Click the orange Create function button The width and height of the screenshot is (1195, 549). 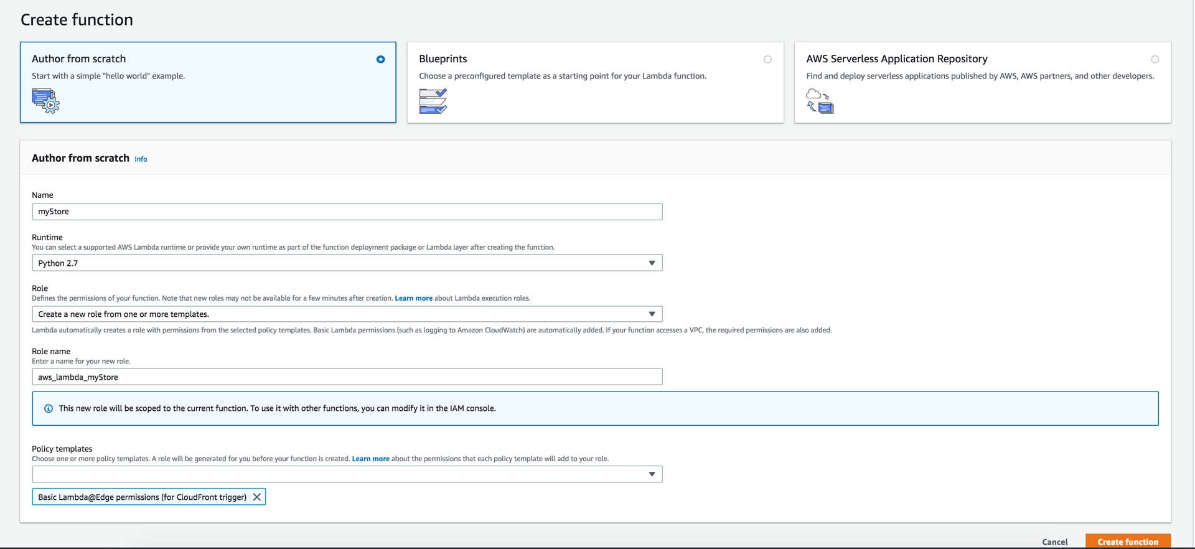(1128, 542)
